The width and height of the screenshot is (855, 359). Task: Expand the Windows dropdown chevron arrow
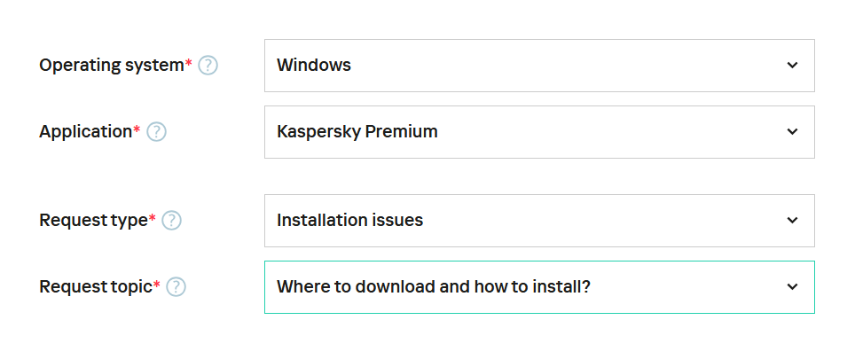[792, 66]
